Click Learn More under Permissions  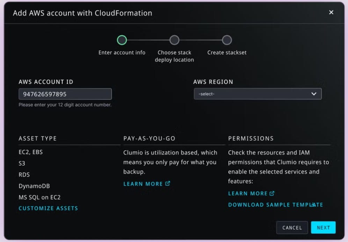(x=248, y=193)
